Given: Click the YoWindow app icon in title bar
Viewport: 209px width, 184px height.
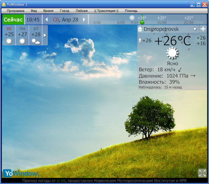Looking at the screenshot, I should coord(4,5).
